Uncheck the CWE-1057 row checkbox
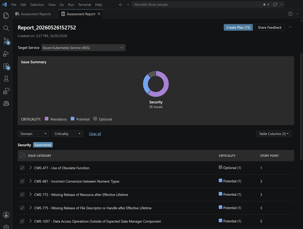303x229 pixels. (x=22, y=221)
